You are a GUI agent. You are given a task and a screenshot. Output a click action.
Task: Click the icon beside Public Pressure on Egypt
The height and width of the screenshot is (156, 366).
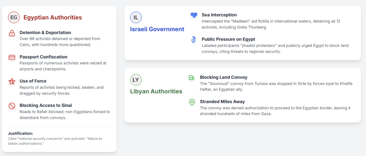tap(193, 40)
